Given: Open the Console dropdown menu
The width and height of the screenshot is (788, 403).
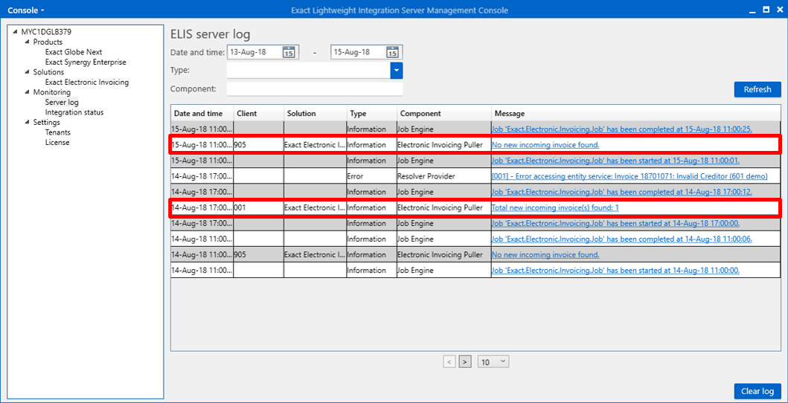Looking at the screenshot, I should click(26, 10).
